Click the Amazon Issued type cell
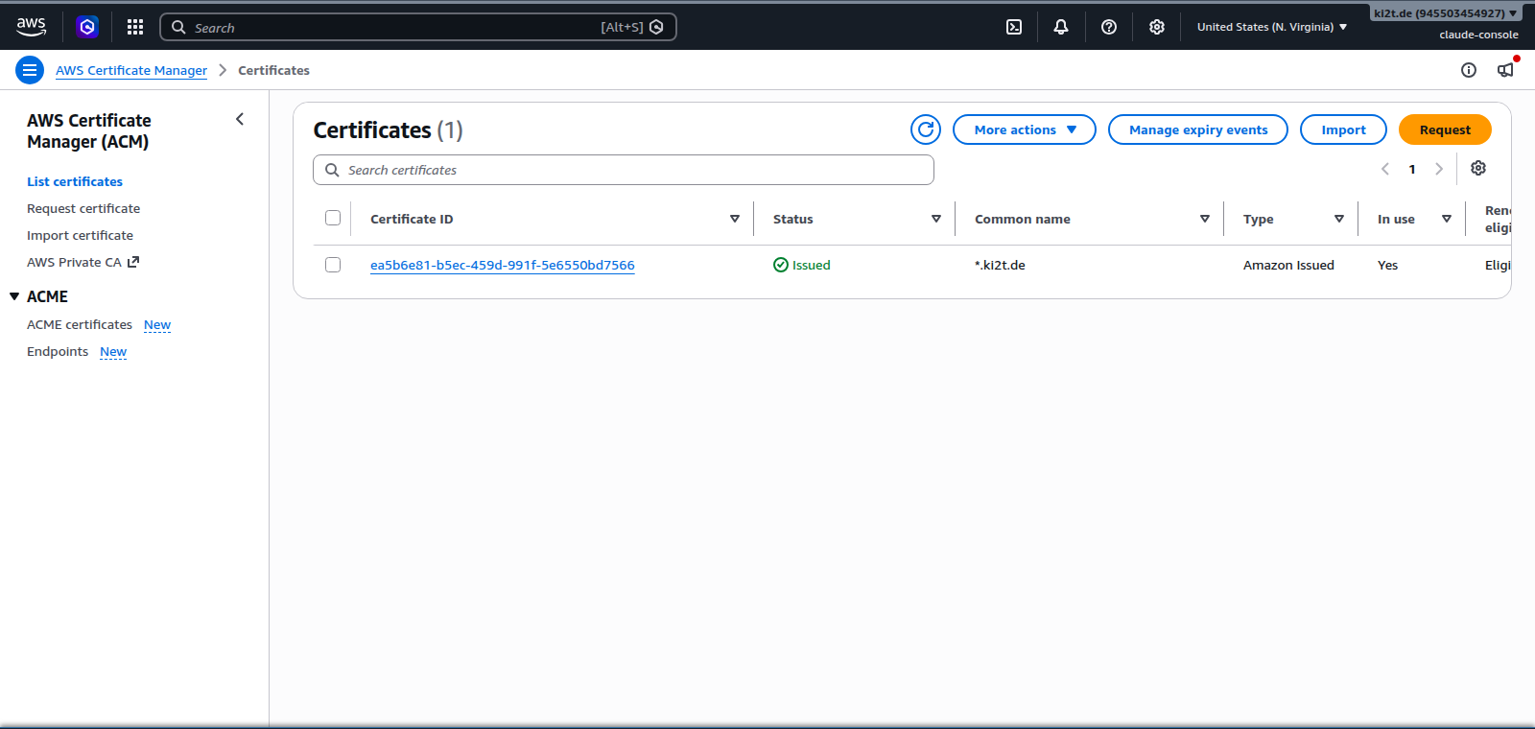1535x729 pixels. click(x=1288, y=265)
